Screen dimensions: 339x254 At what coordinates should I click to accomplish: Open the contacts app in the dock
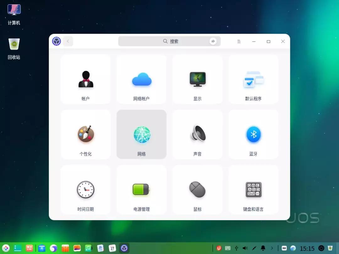pyautogui.click(x=100, y=248)
